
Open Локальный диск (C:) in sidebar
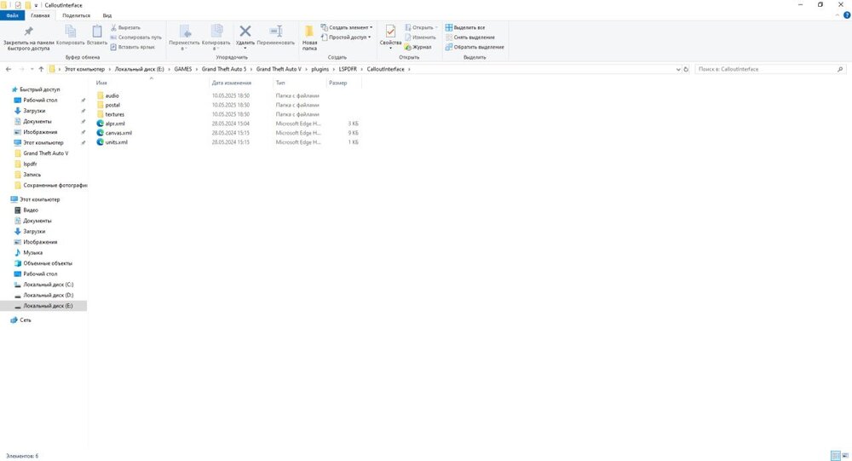pyautogui.click(x=48, y=285)
